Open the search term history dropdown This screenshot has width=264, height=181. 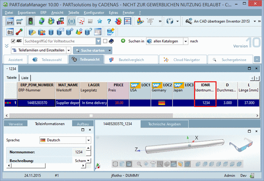pyautogui.click(x=98, y=41)
